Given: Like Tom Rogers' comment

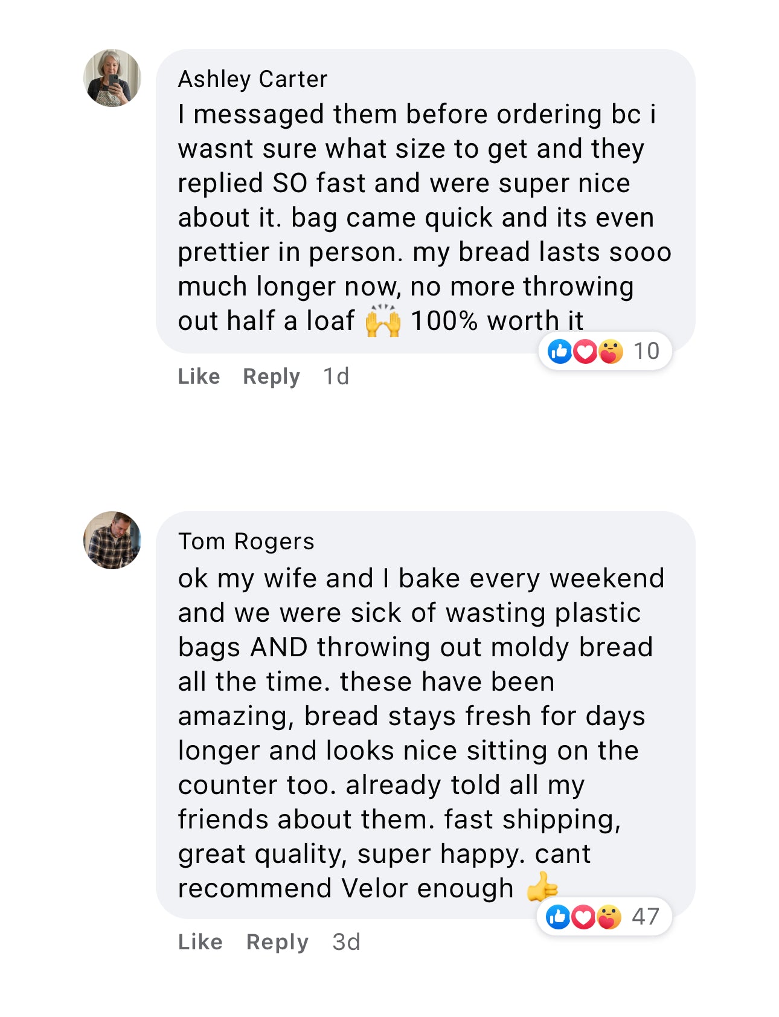Looking at the screenshot, I should pos(200,942).
